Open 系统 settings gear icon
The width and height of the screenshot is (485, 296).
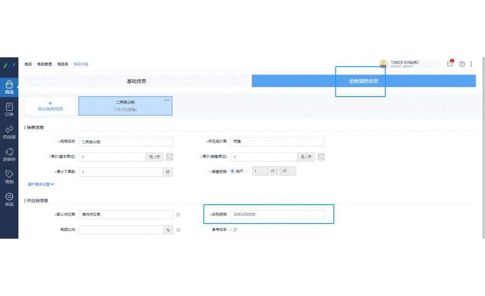pyautogui.click(x=9, y=199)
